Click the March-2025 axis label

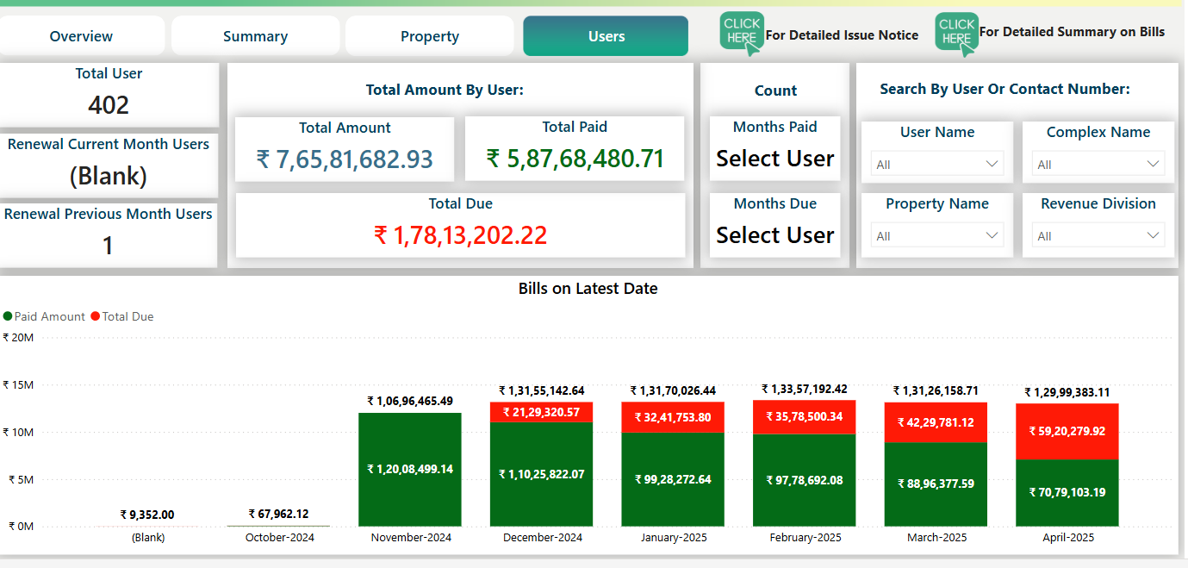[936, 537]
